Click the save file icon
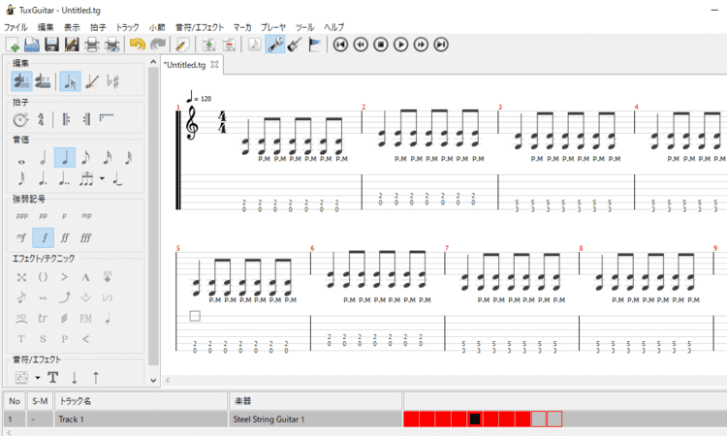Image resolution: width=727 pixels, height=436 pixels. pos(51,45)
